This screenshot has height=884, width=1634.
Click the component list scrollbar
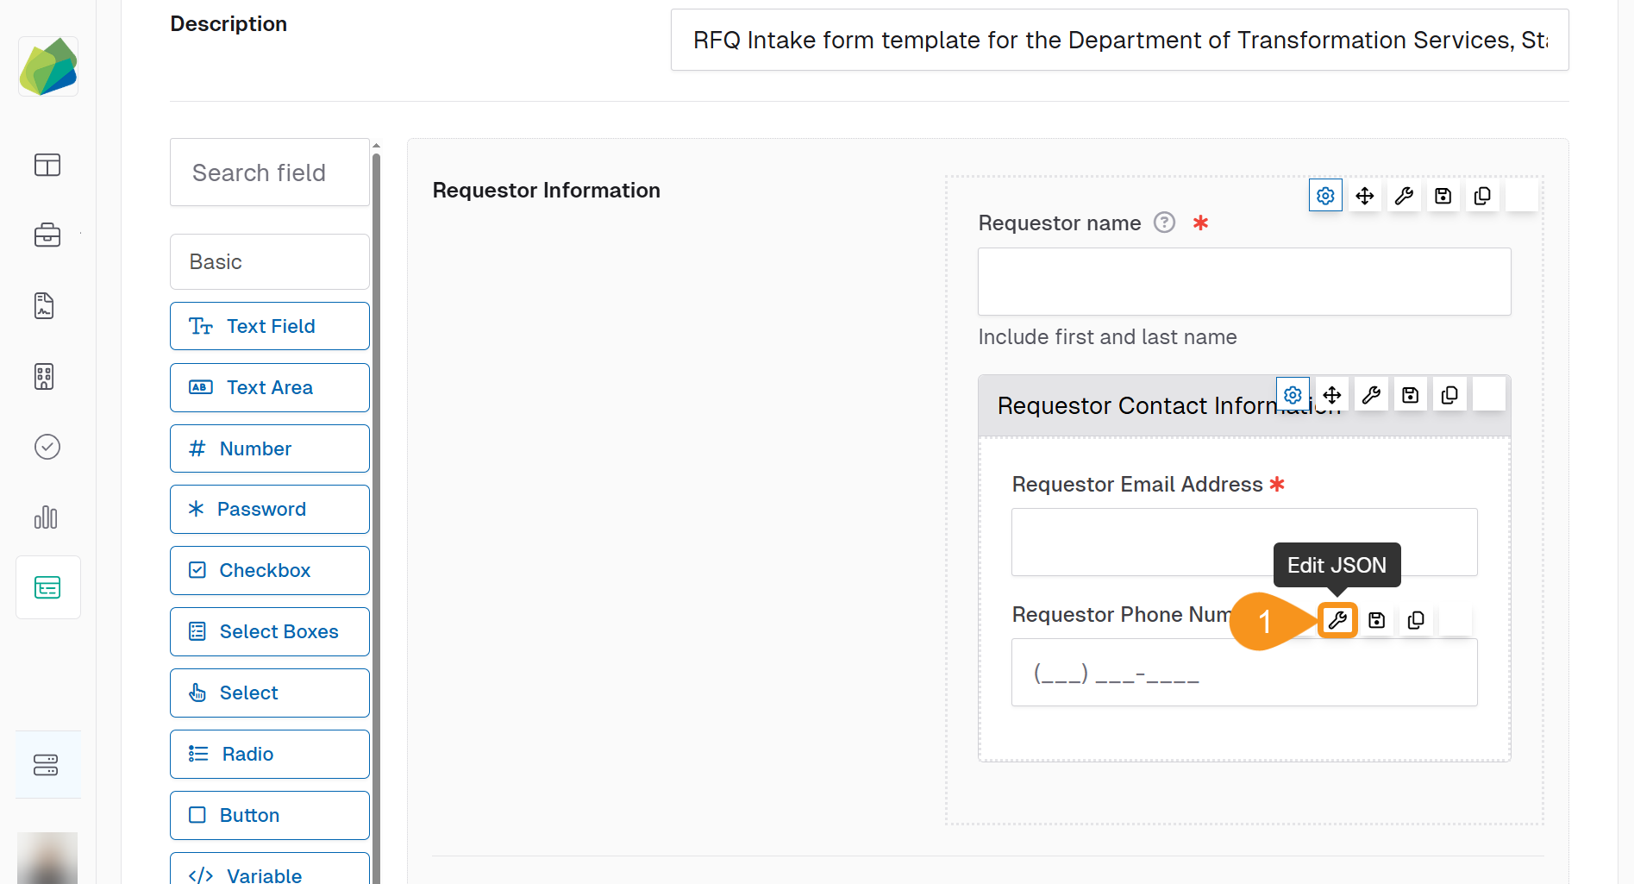(x=376, y=517)
